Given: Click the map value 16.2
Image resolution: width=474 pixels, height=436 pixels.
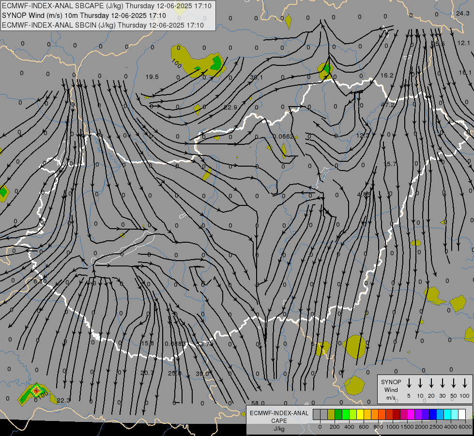Looking at the screenshot, I should 387,76.
